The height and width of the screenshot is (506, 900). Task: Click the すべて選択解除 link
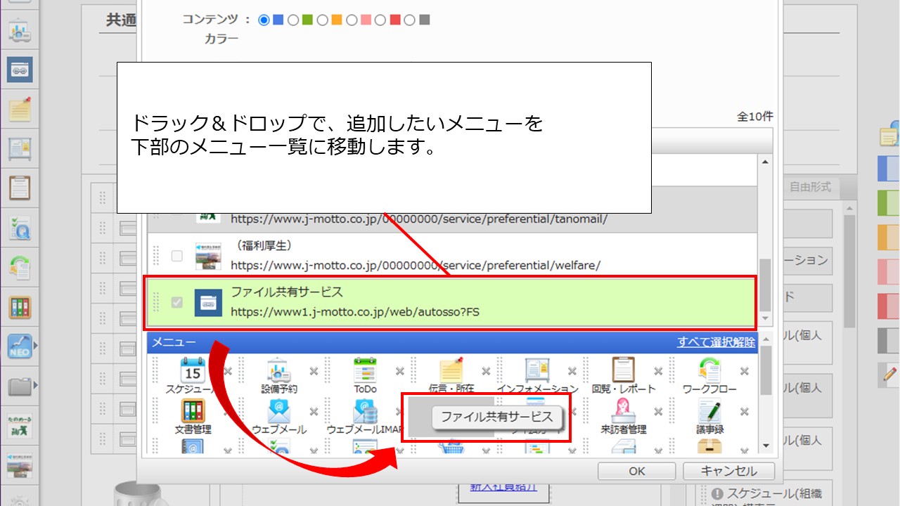716,342
